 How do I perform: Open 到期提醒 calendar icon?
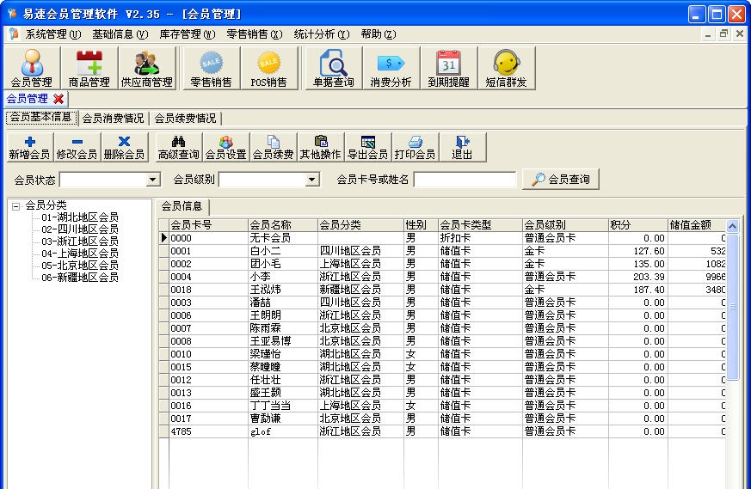tap(448, 68)
